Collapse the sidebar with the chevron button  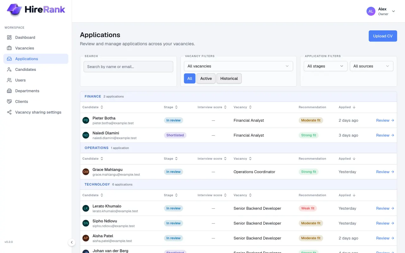coord(72,242)
